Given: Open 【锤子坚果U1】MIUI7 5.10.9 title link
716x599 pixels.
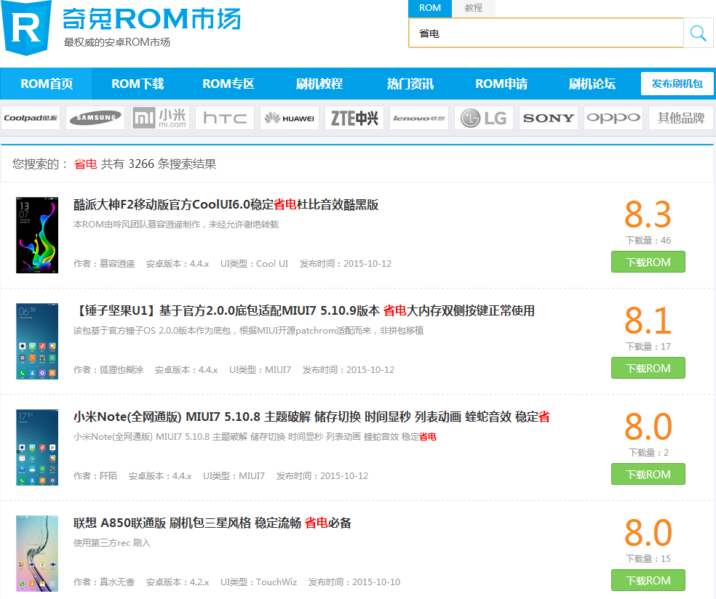Looking at the screenshot, I should coord(304,310).
